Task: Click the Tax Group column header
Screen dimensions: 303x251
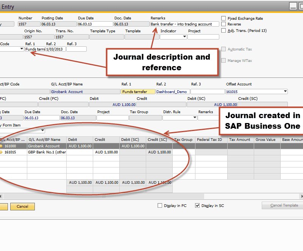Action: tap(184, 140)
